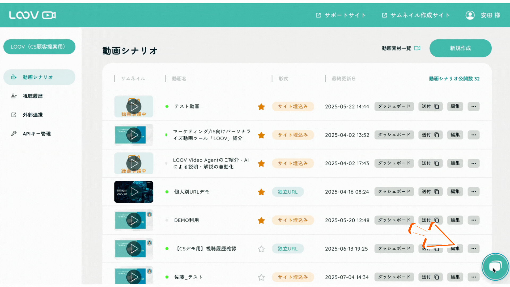This screenshot has height=287, width=510.
Task: Open the more options menu for DEMO利用
Action: pyautogui.click(x=474, y=220)
